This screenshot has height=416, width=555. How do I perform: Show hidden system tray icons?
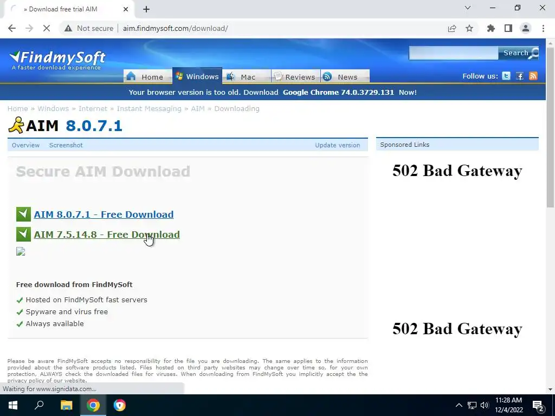[459, 405]
